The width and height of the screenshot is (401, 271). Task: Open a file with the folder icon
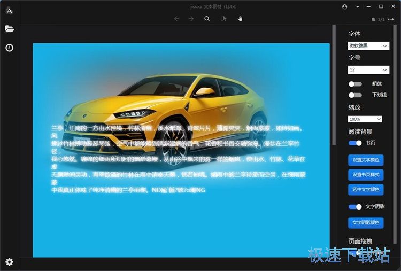pos(10,29)
